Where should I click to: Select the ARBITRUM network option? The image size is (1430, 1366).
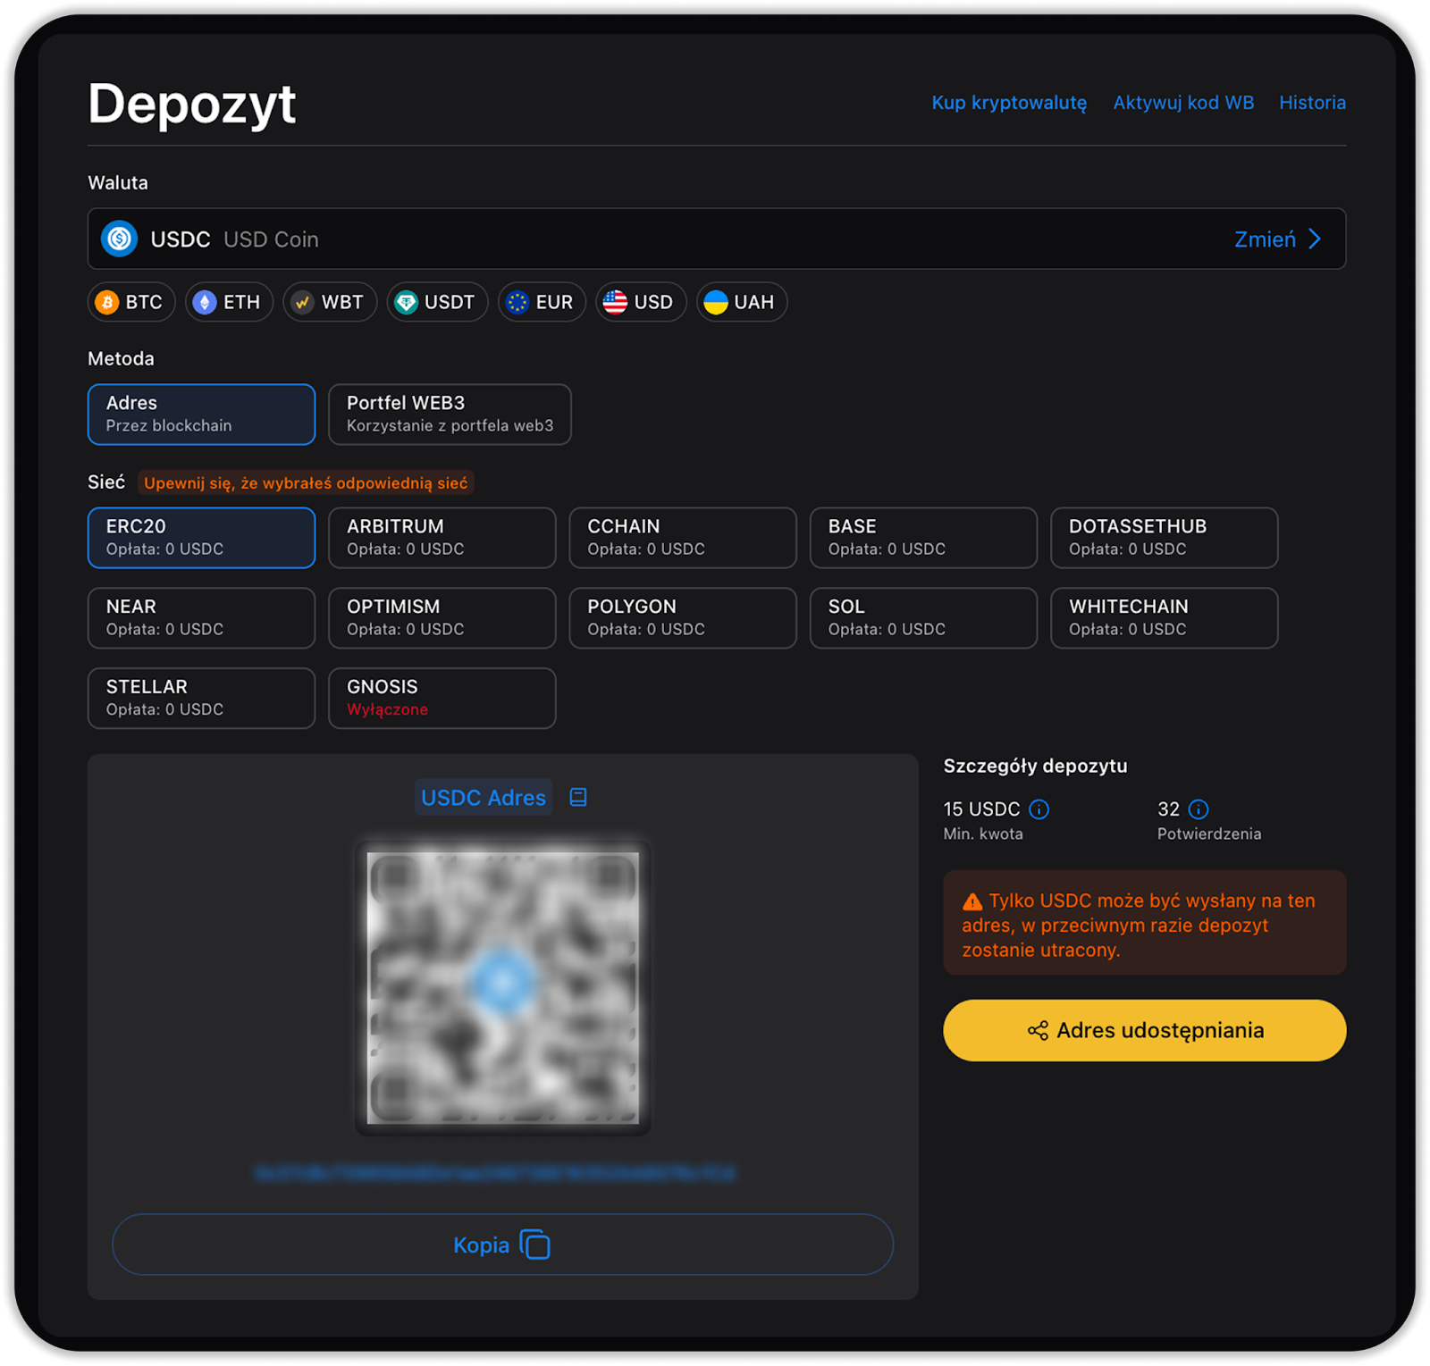[442, 538]
